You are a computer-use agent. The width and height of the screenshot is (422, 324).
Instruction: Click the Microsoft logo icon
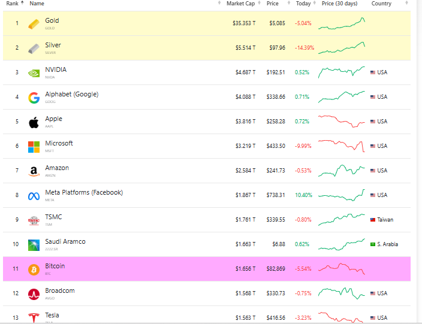pyautogui.click(x=34, y=147)
